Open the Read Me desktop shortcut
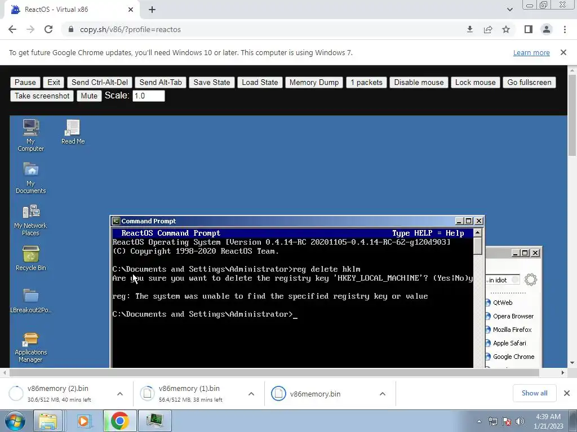This screenshot has height=432, width=577. 73,132
